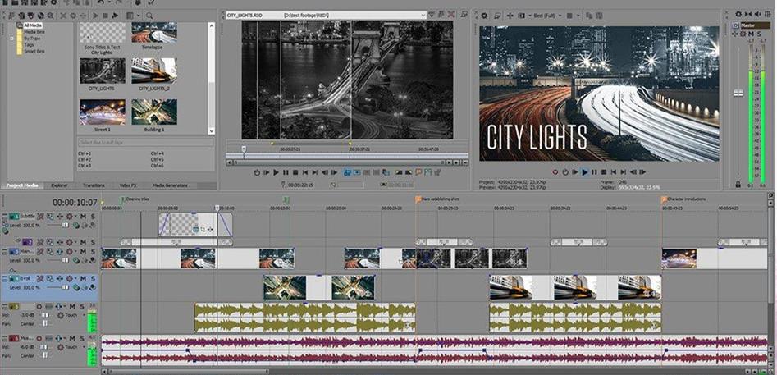Select the Media Bins folder
The width and height of the screenshot is (777, 375).
pos(34,32)
